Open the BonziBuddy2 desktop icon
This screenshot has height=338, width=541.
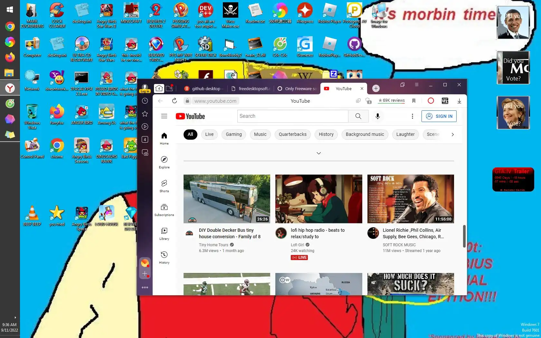click(x=230, y=47)
